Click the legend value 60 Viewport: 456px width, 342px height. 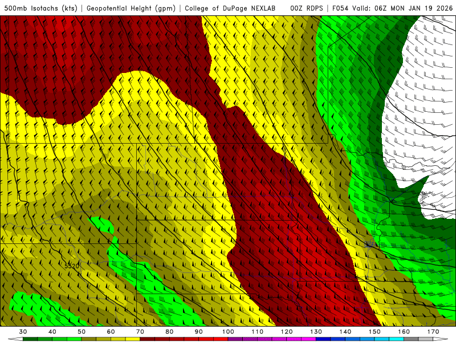pos(111,332)
